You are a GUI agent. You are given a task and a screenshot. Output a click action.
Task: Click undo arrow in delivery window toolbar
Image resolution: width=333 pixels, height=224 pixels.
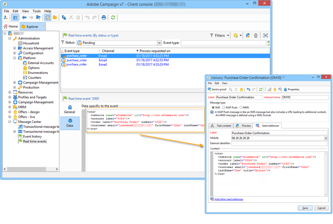248,89
